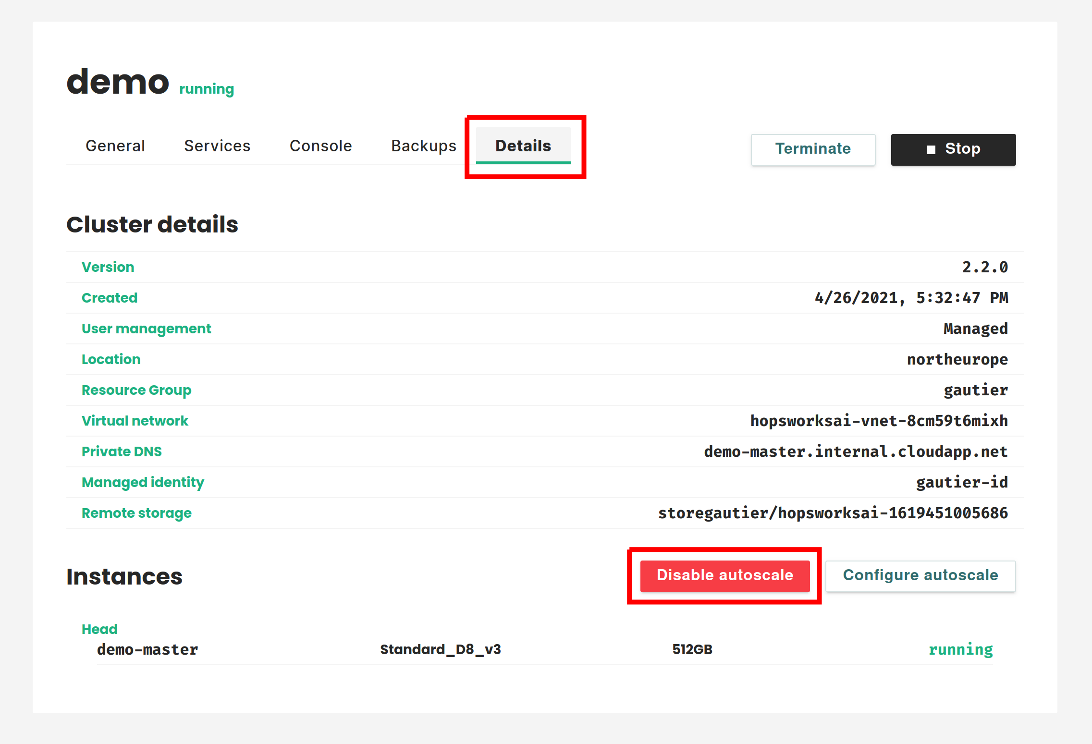Click the Stop square icon
The width and height of the screenshot is (1092, 744).
931,150
